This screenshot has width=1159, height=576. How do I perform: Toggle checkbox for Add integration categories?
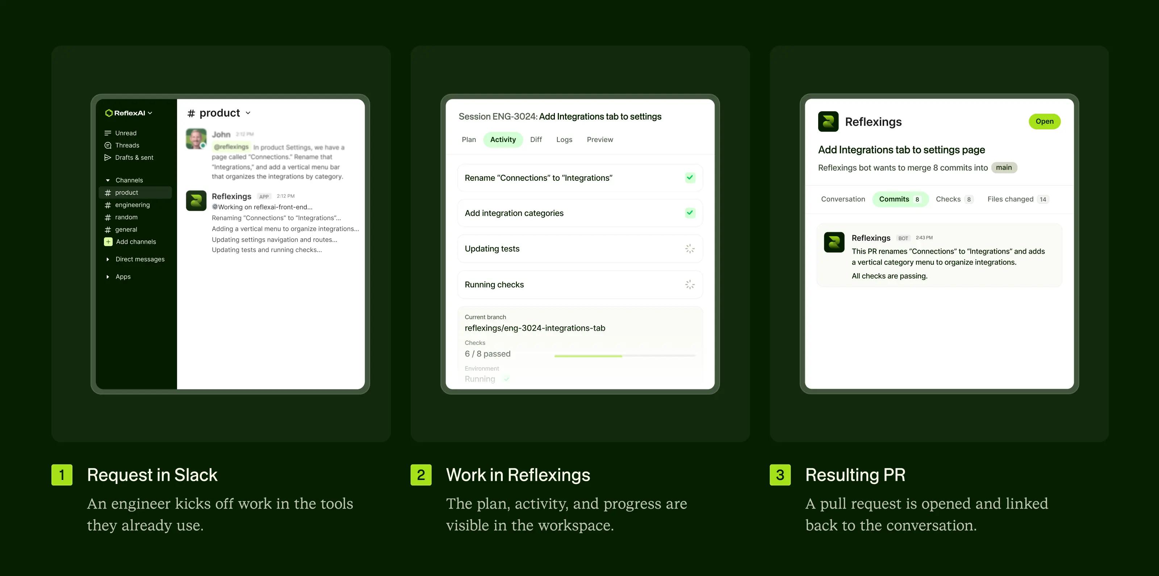690,212
